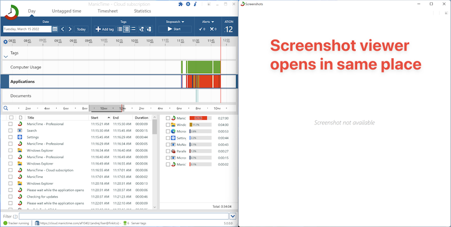Click the Parallels icon in summary list
The image size is (451, 227).
(173, 151)
